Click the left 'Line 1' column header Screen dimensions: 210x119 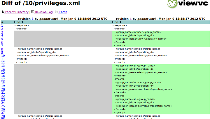pos(18,22)
